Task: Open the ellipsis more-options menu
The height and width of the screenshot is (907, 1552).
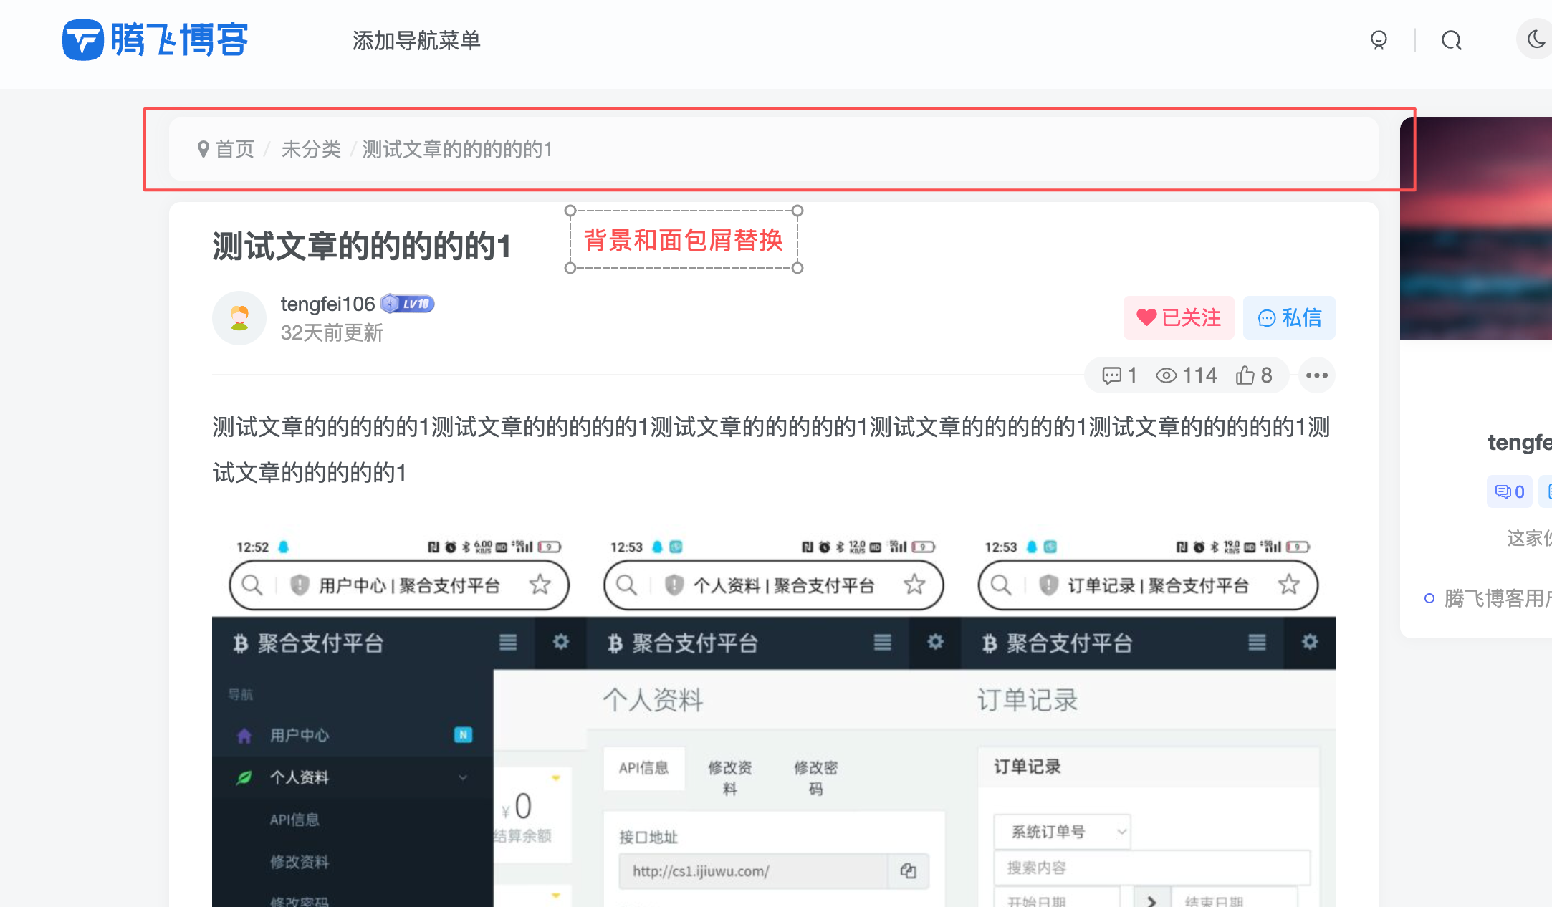Action: coord(1316,375)
